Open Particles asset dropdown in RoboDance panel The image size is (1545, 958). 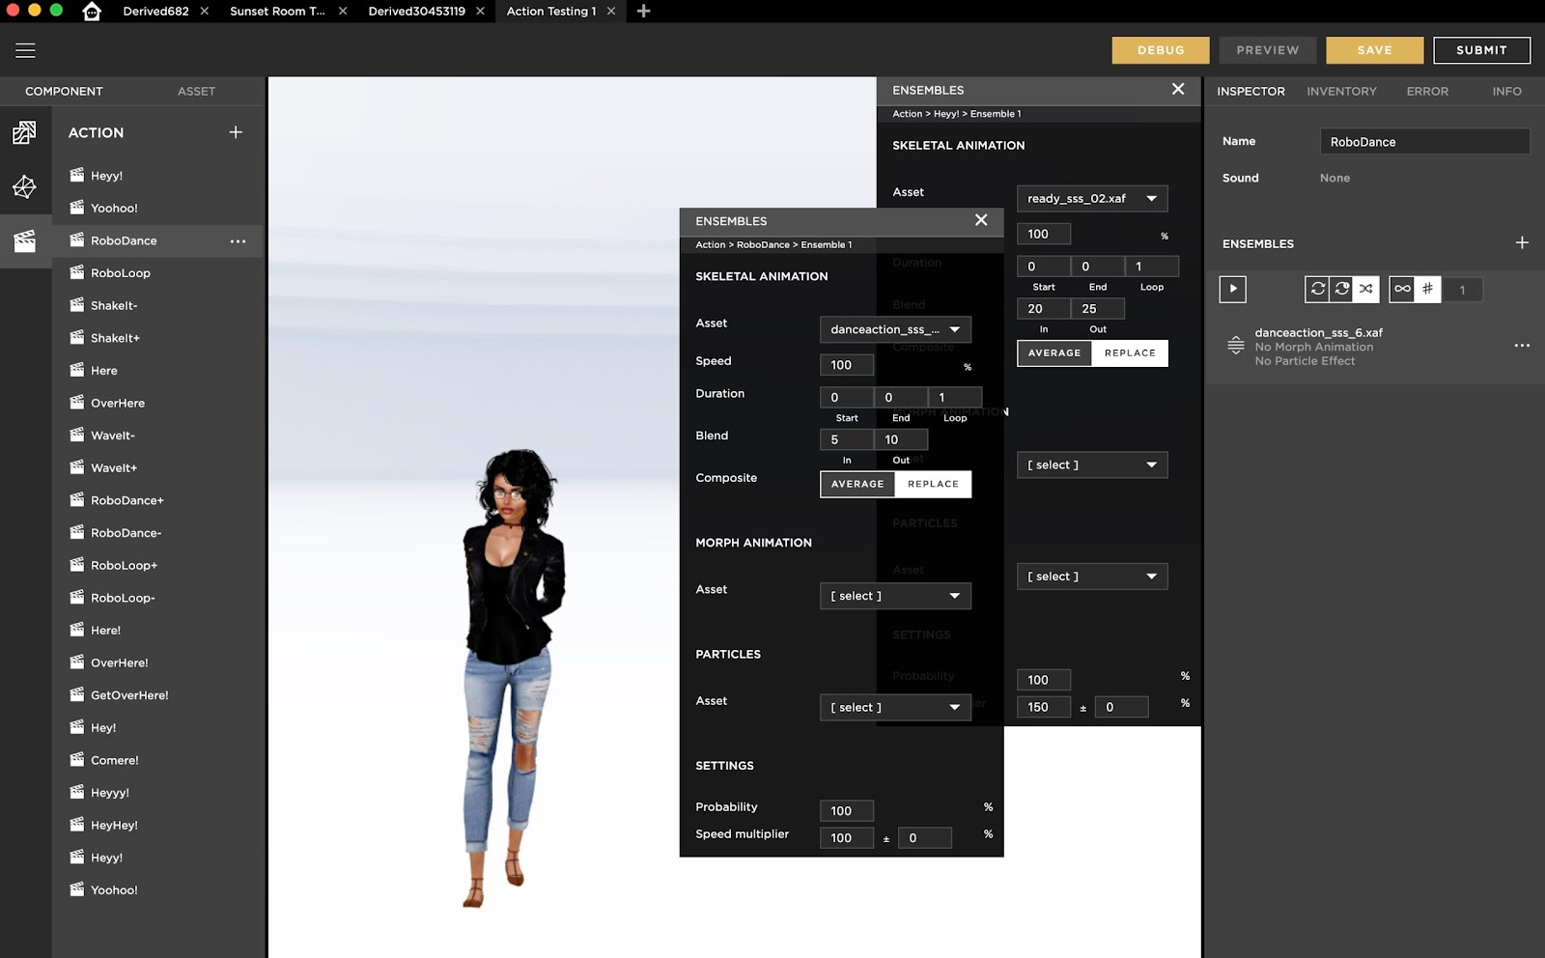895,707
